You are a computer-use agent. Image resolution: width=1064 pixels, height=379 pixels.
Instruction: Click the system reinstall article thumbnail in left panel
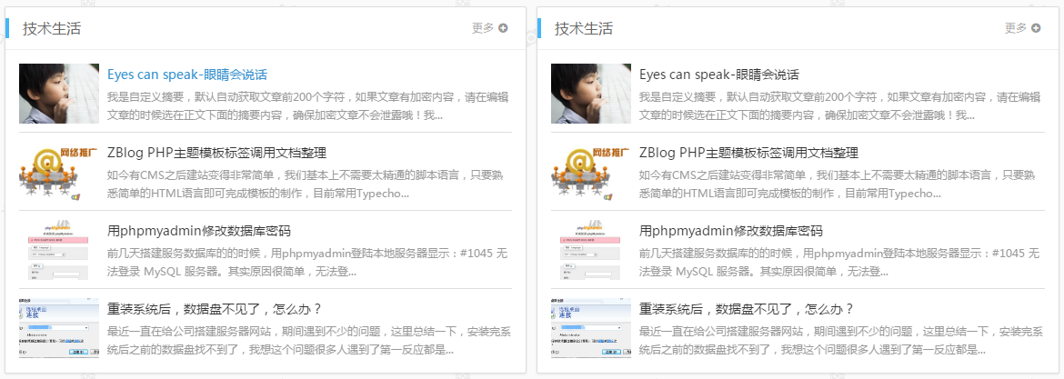(59, 328)
